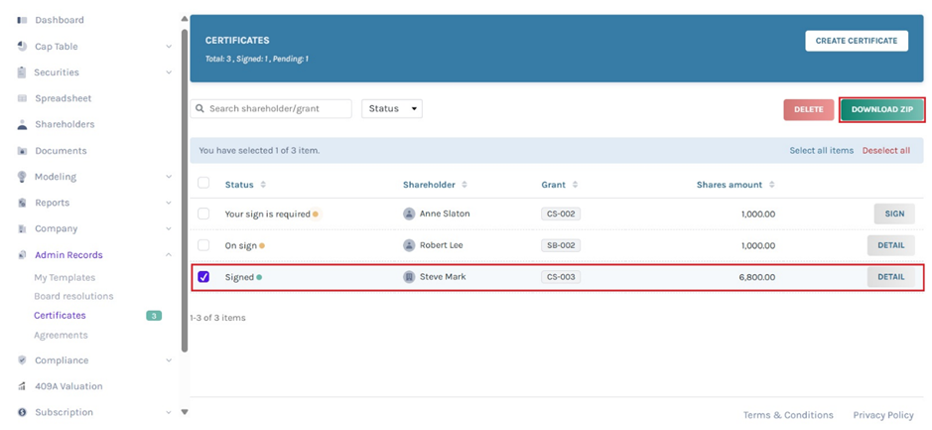The height and width of the screenshot is (430, 932).
Task: Click the Download ZIP button
Action: [x=882, y=110]
